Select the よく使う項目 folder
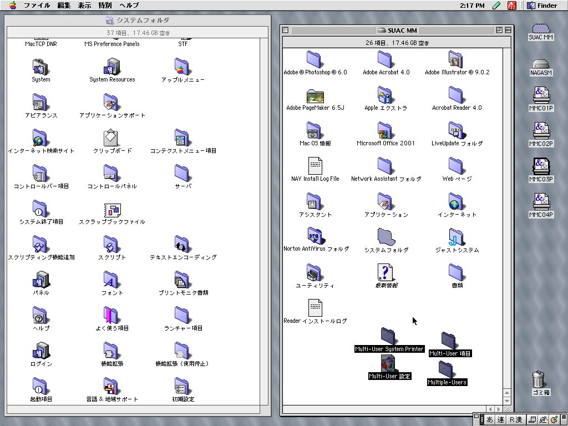Screen dimensions: 568x426 (x=111, y=316)
